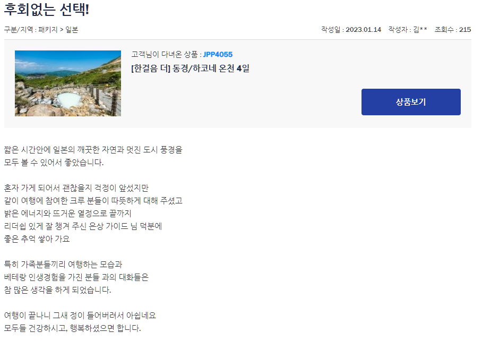Click the author name 김**
This screenshot has width=482, height=349.
point(420,30)
